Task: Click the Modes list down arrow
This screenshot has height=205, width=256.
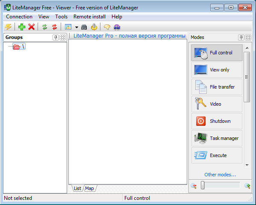Action: 247,165
